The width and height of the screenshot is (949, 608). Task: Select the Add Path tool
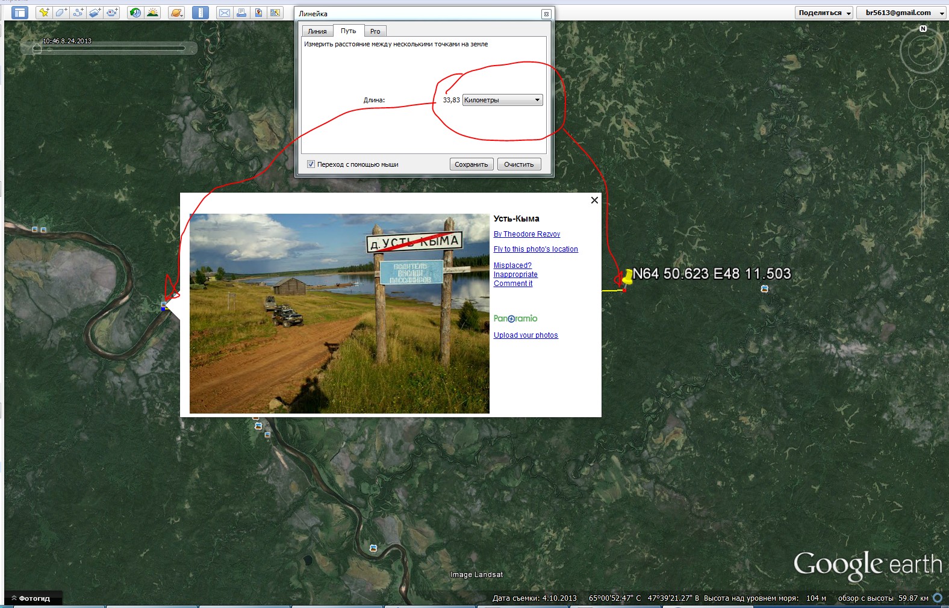point(78,13)
